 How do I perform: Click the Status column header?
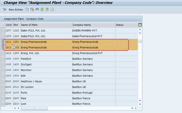pos(127,25)
